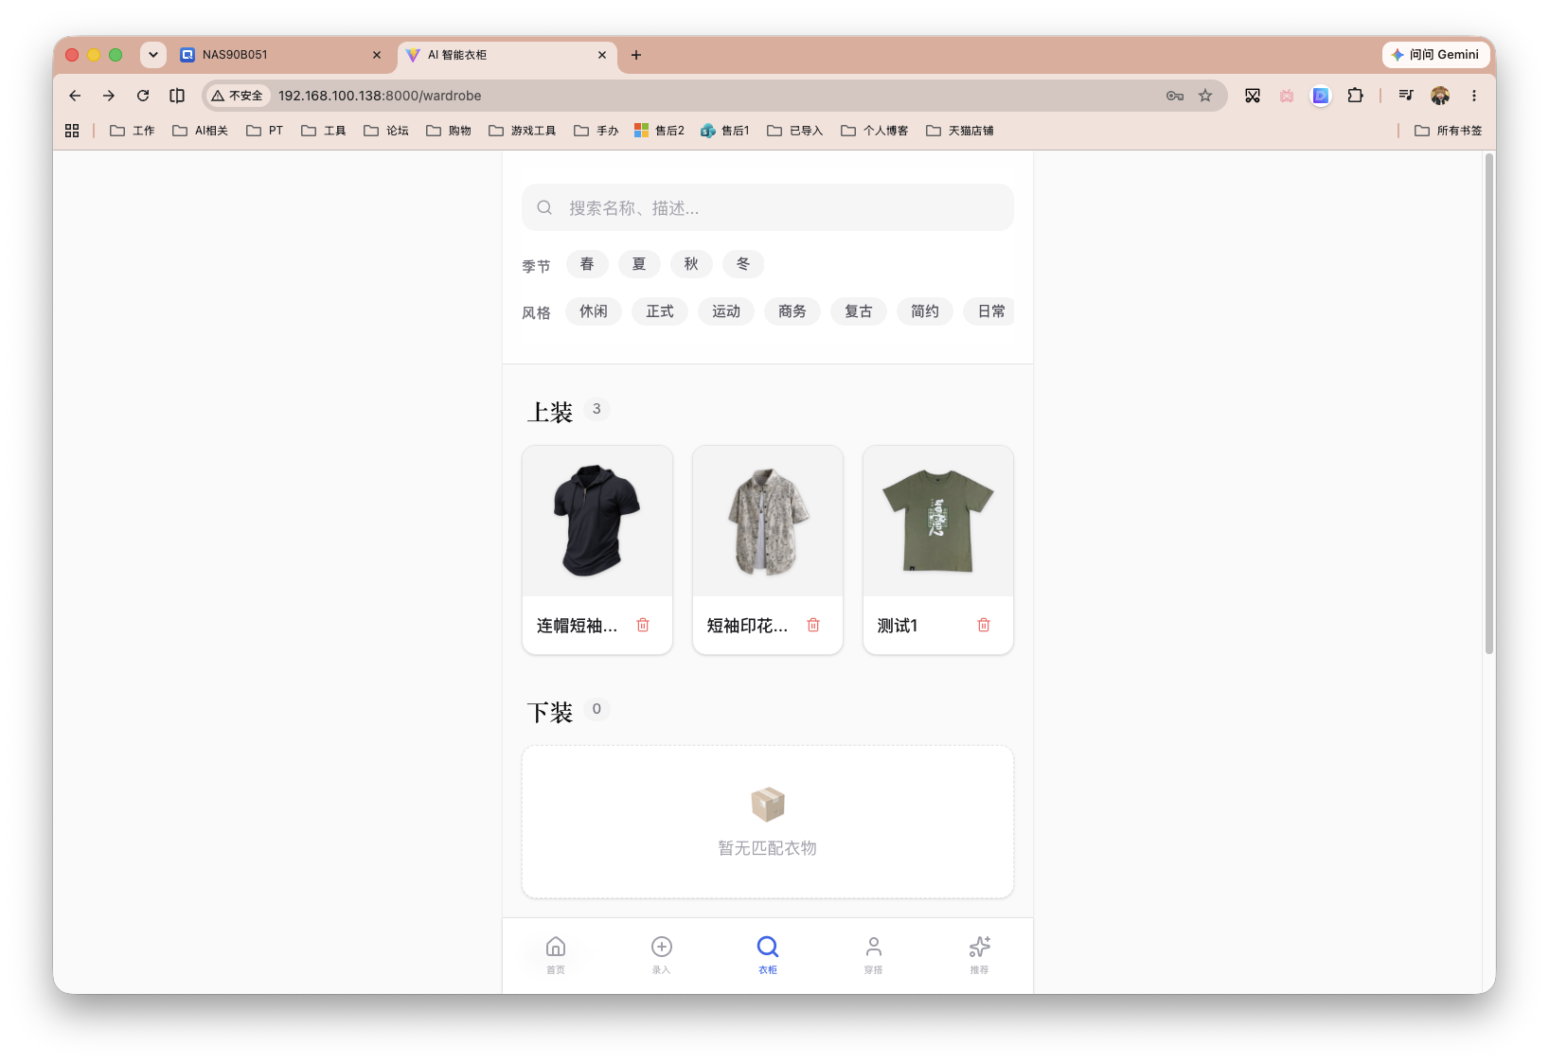Open the 穿搭 outfit nav item
The width and height of the screenshot is (1549, 1064).
coord(874,954)
